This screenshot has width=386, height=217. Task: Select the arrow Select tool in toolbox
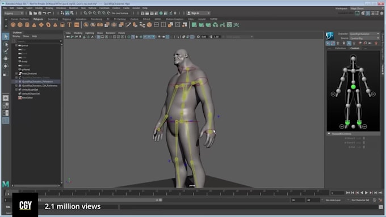pos(6,36)
